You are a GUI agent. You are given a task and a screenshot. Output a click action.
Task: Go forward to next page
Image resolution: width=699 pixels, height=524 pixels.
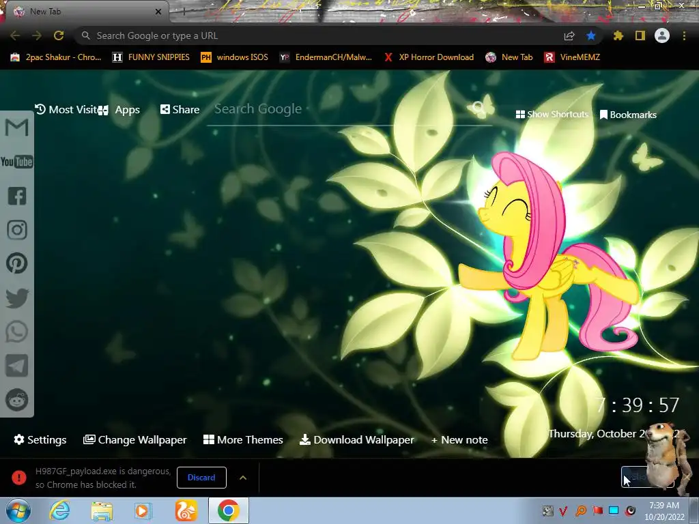click(x=37, y=35)
